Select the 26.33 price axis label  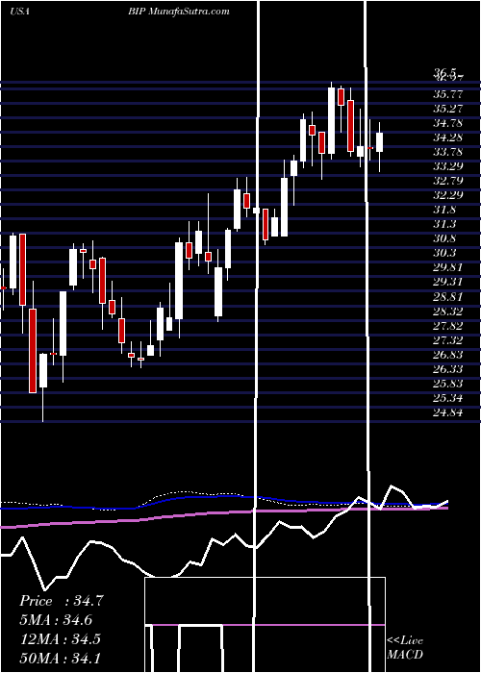coord(448,369)
